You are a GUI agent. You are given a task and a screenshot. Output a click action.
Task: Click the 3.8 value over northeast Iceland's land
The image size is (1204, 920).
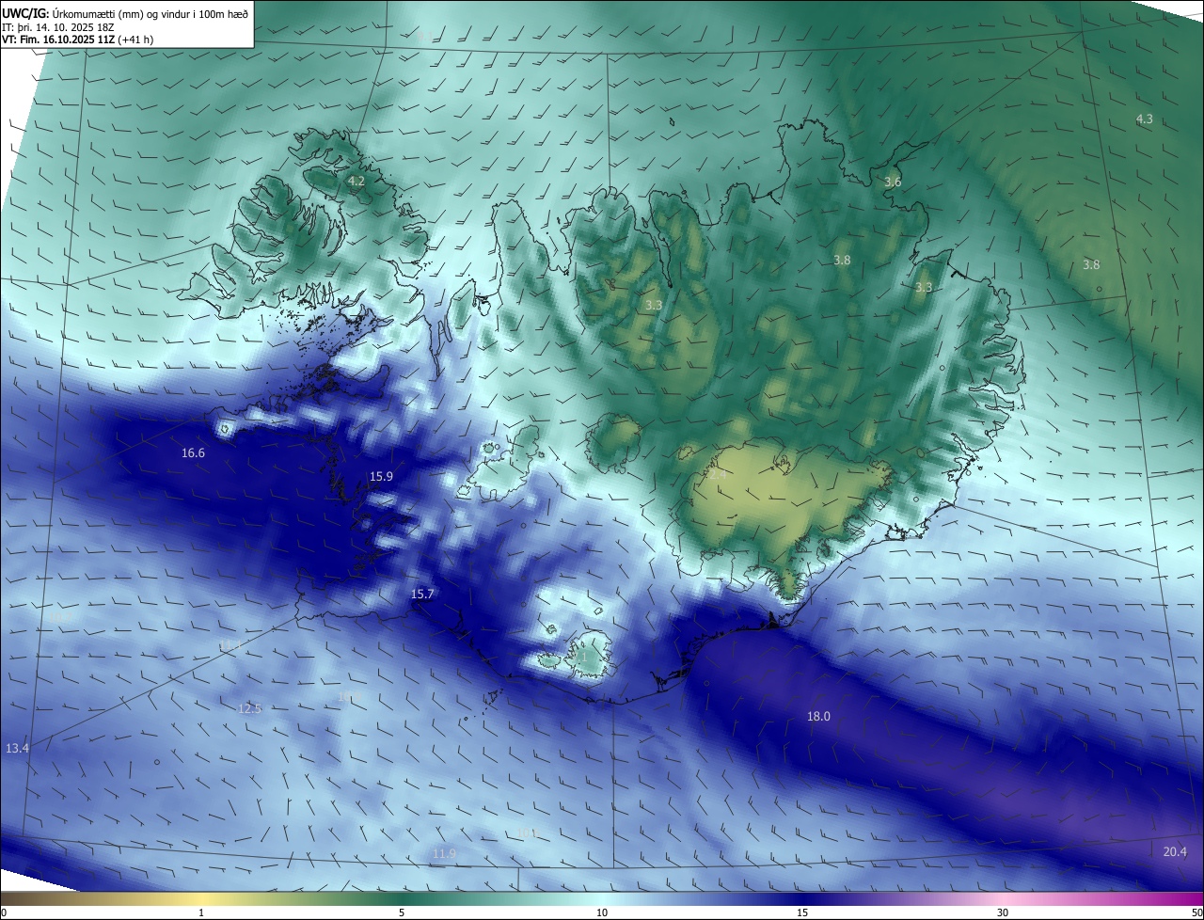[x=842, y=261]
